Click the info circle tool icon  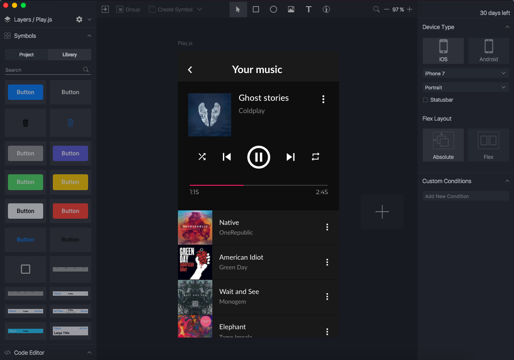(x=326, y=9)
